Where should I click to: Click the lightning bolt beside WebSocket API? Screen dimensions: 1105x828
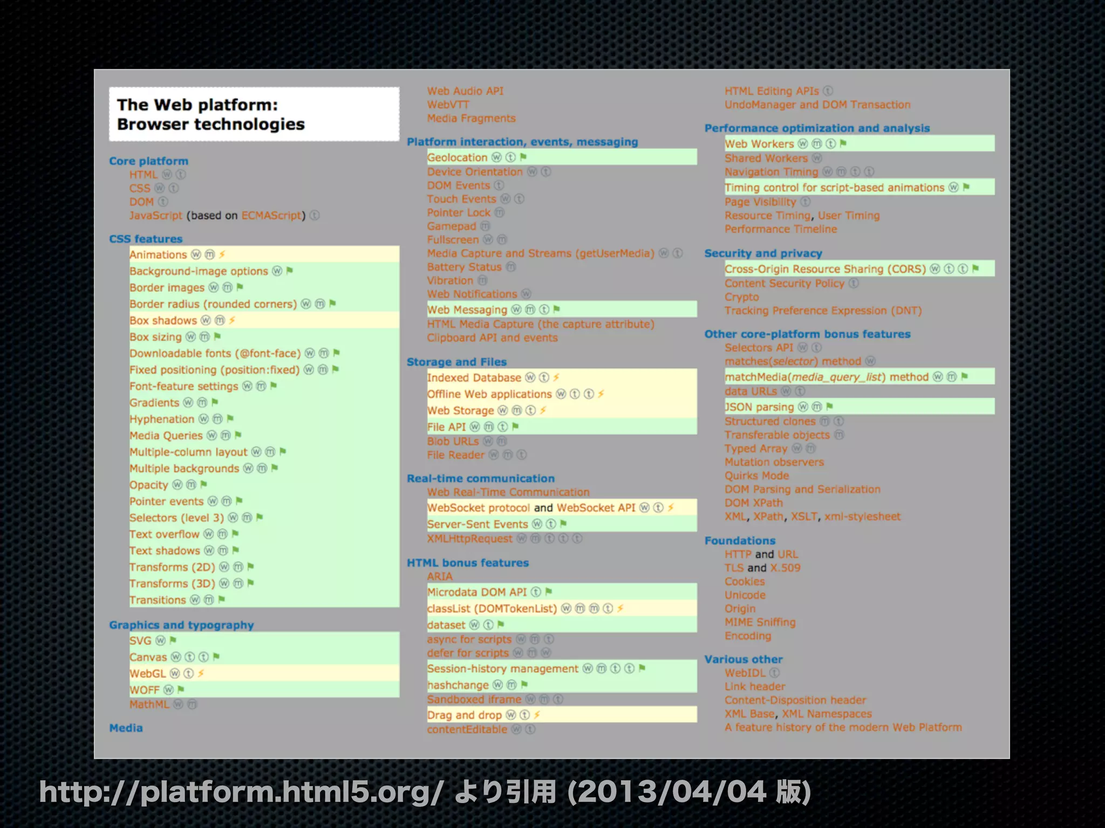(x=671, y=507)
